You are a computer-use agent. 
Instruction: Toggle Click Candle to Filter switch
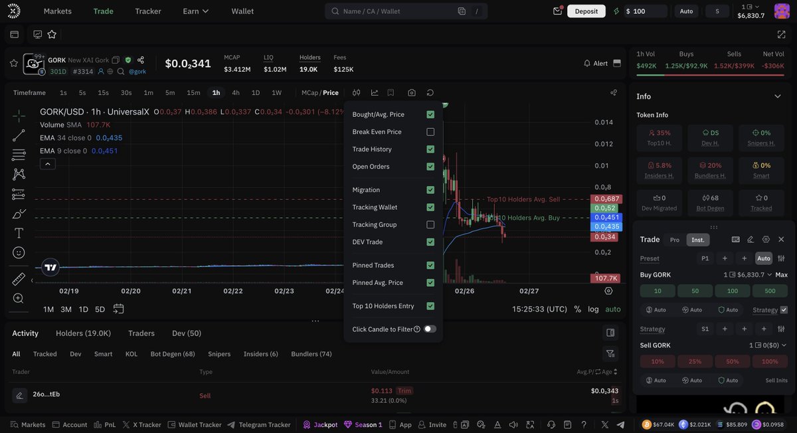430,329
